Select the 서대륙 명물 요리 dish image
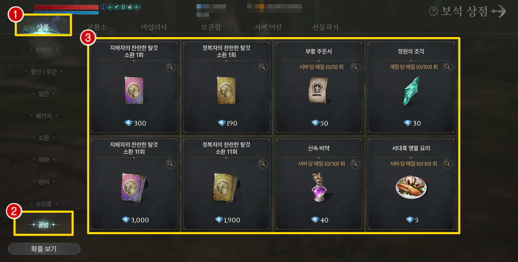The width and height of the screenshot is (518, 262). pyautogui.click(x=412, y=187)
